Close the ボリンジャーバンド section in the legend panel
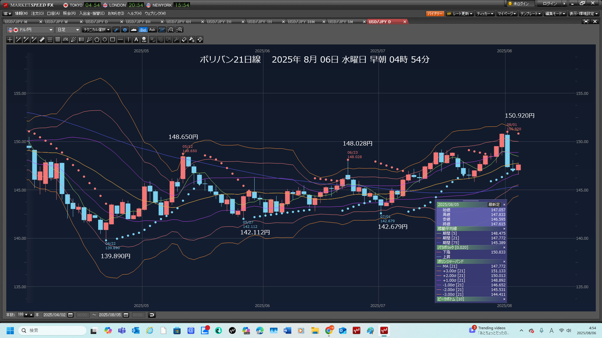The height and width of the screenshot is (338, 602). click(504, 261)
